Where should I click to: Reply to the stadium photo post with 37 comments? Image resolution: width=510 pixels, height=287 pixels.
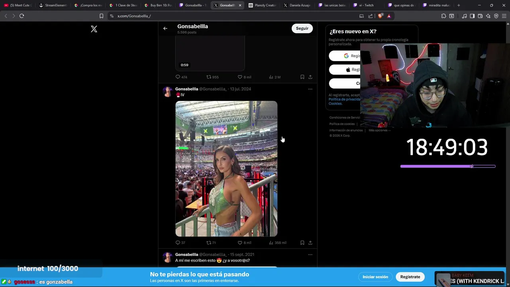pos(180,242)
